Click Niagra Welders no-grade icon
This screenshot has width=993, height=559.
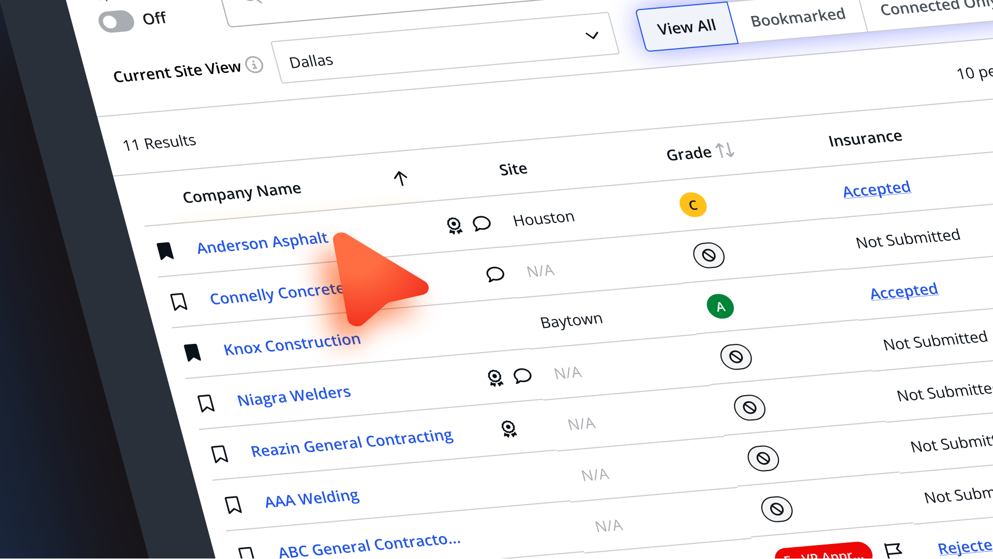(736, 357)
